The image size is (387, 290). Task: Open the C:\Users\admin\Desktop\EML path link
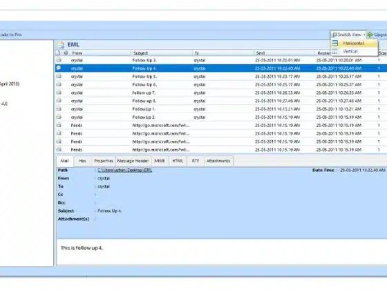[124, 170]
